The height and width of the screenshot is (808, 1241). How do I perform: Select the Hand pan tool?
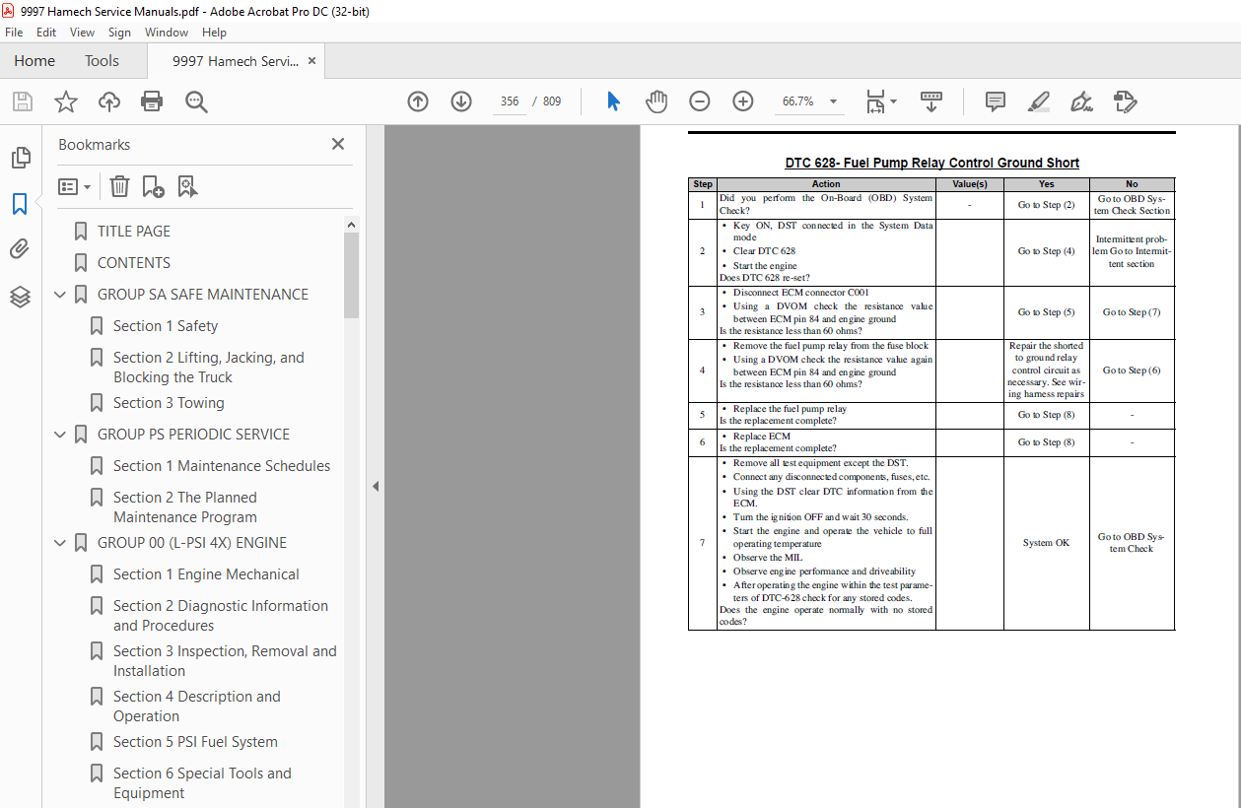(656, 101)
